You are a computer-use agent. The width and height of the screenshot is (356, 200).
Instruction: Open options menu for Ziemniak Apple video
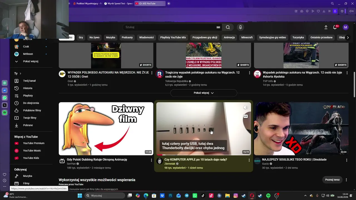click(249, 160)
